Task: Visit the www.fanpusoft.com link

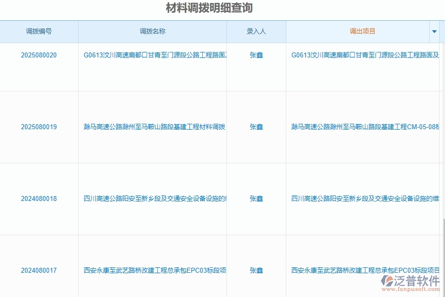Action: click(x=411, y=290)
